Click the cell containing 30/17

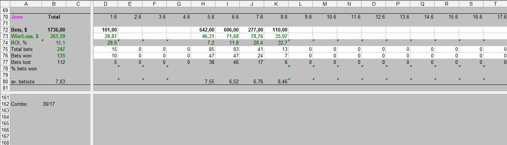pos(53,104)
